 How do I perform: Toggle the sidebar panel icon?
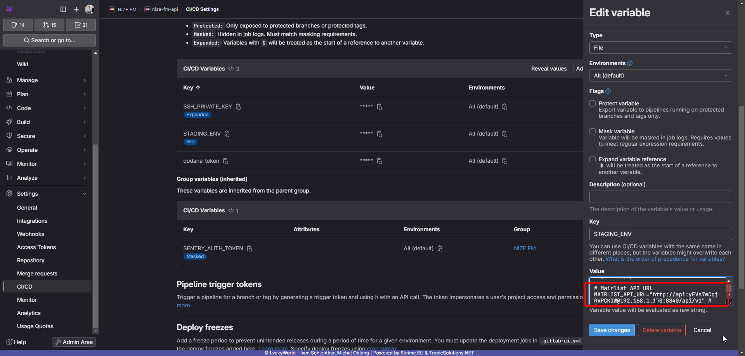coord(63,9)
